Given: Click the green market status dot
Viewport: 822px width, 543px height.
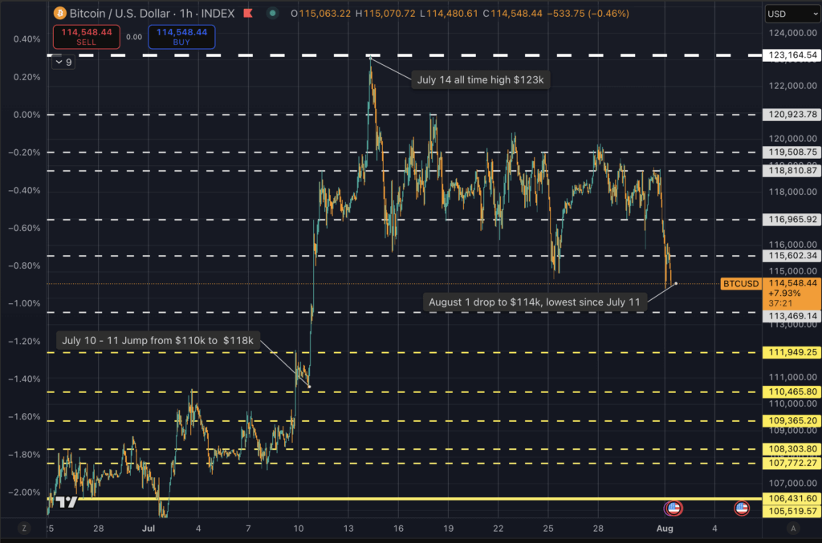Looking at the screenshot, I should [275, 14].
